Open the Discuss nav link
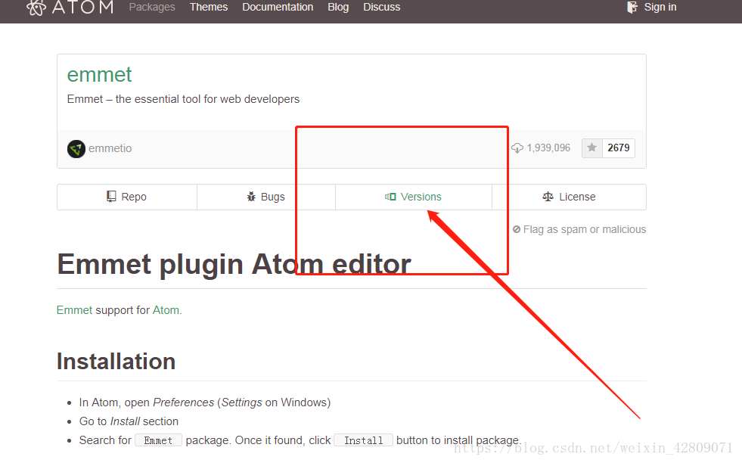Viewport: 742px width, 463px height. pos(381,7)
